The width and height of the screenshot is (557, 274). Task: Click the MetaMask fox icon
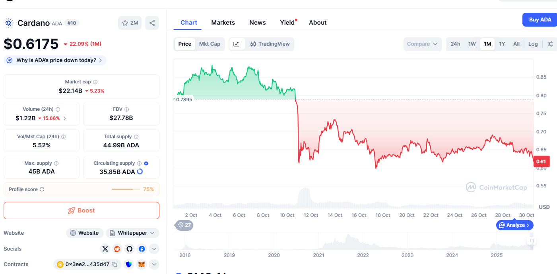click(x=141, y=264)
